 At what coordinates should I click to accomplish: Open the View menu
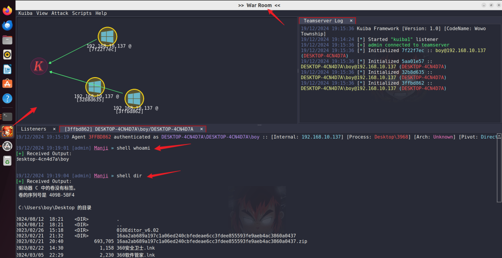click(x=42, y=13)
